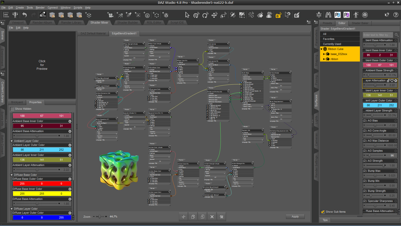Click the surface filter text field
This screenshot has width=401, height=226.
point(378,35)
